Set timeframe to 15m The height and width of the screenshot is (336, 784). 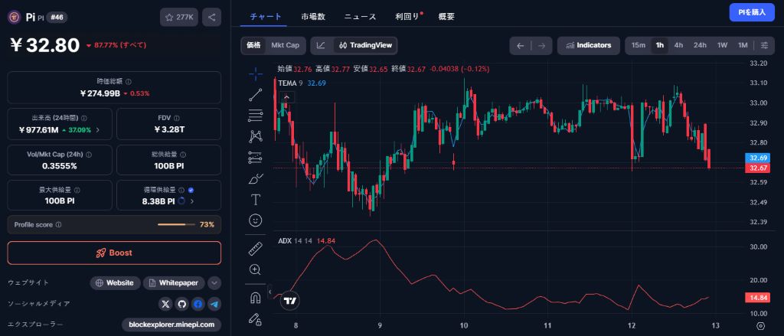(639, 45)
